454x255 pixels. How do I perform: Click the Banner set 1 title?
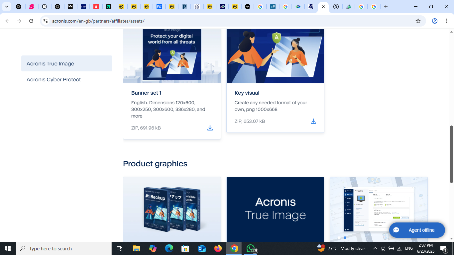pyautogui.click(x=146, y=93)
